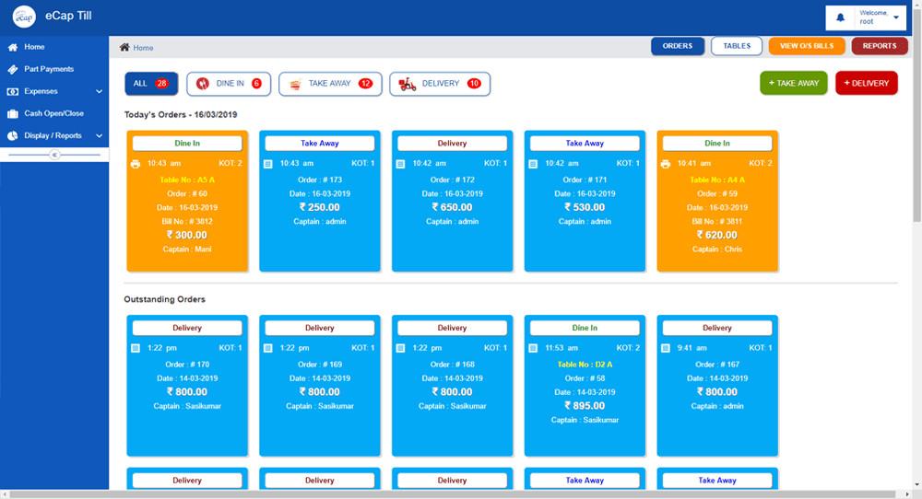Filter orders by DELIVERY
The height and width of the screenshot is (499, 922).
[x=440, y=84]
